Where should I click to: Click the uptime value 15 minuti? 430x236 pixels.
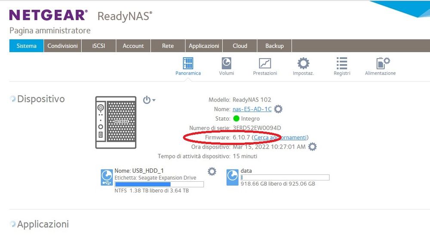point(245,156)
